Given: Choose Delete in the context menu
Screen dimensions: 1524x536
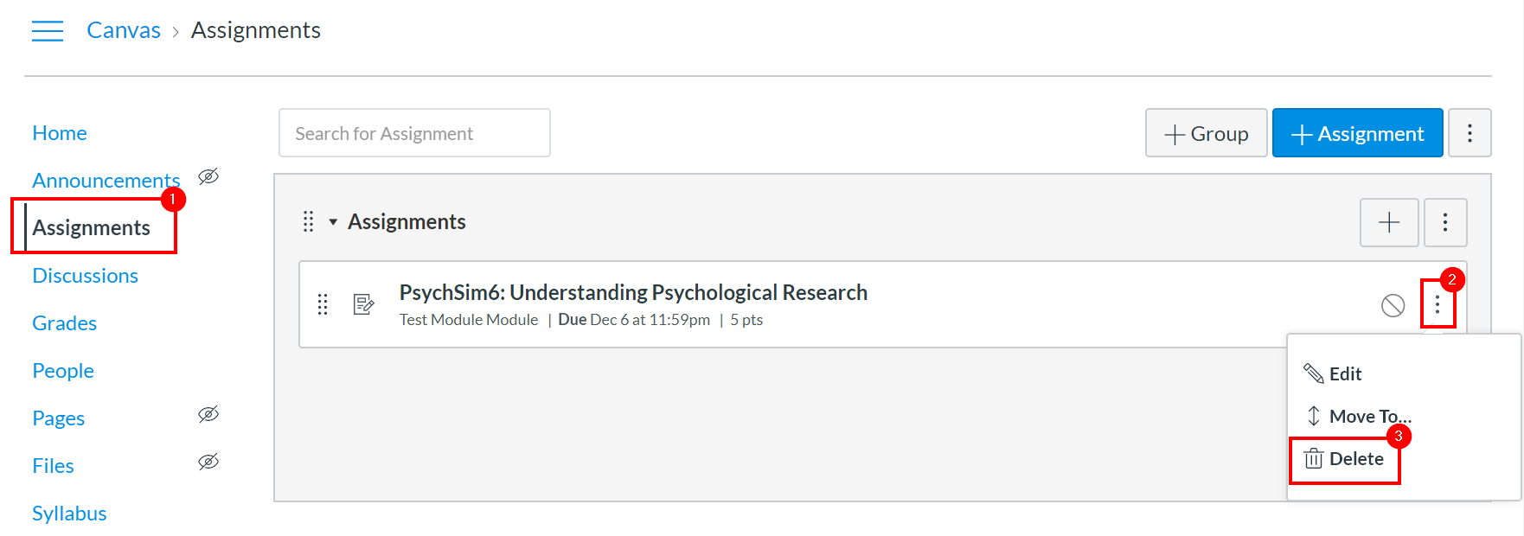Looking at the screenshot, I should click(x=1355, y=459).
